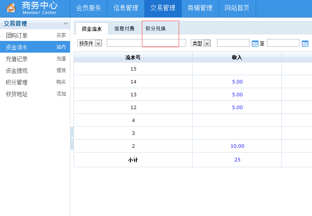This screenshot has height=216, width=312.
Task: Open 团购订单 in the sidebar
Action: tap(16, 35)
